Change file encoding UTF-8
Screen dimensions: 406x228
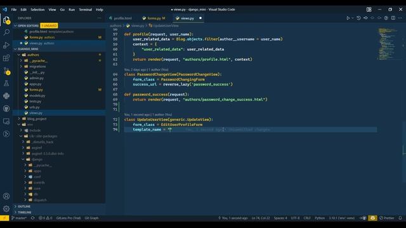point(295,218)
